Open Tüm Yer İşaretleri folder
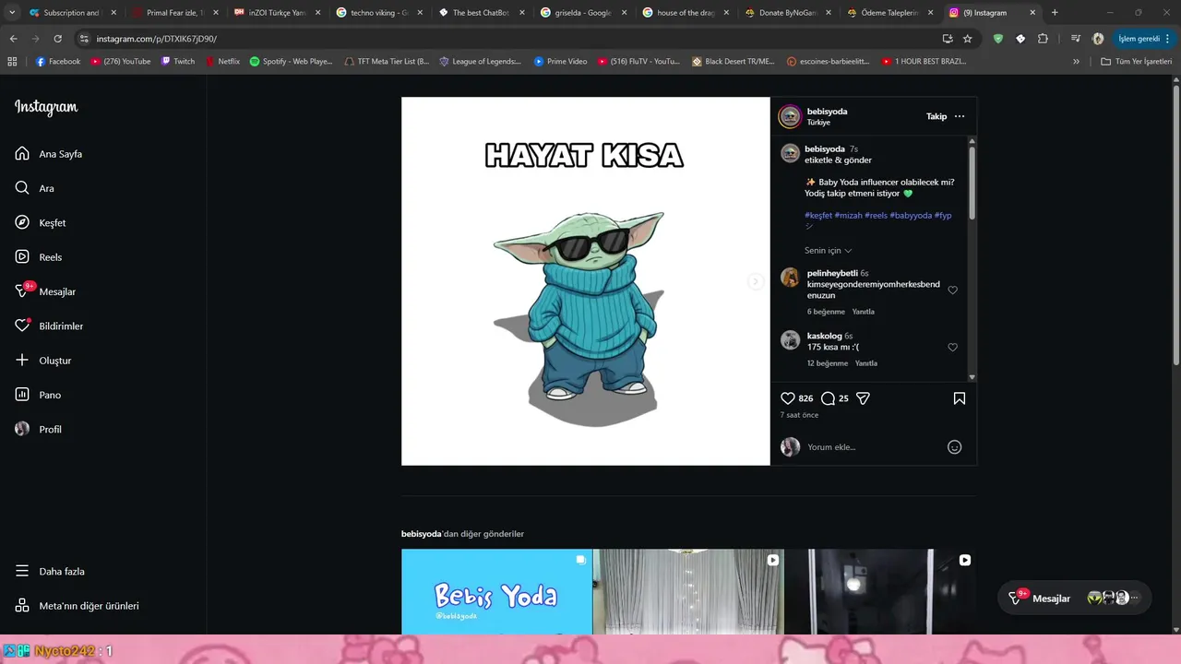 (x=1136, y=62)
